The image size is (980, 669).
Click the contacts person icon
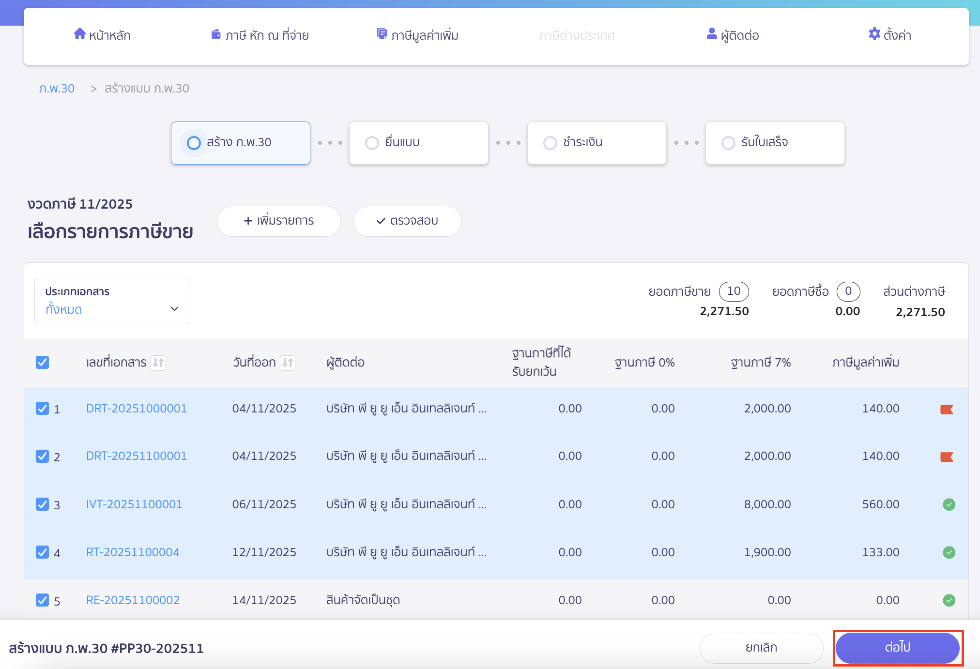click(711, 34)
